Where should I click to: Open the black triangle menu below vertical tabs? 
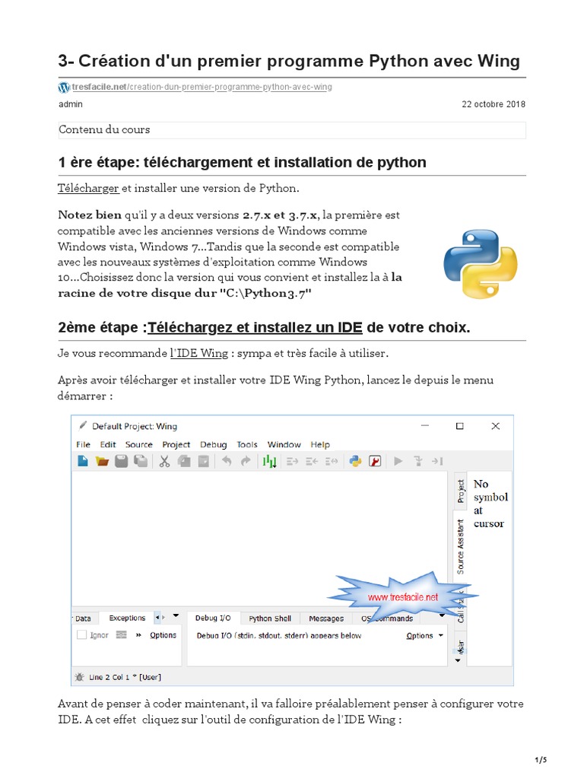[x=458, y=660]
